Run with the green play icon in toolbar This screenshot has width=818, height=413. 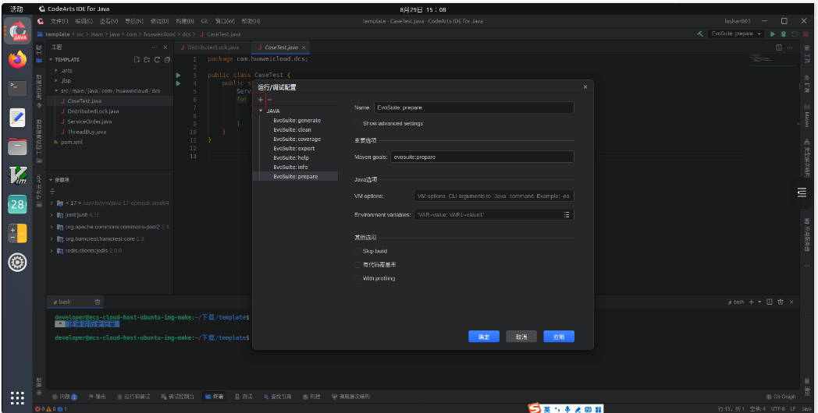[773, 34]
